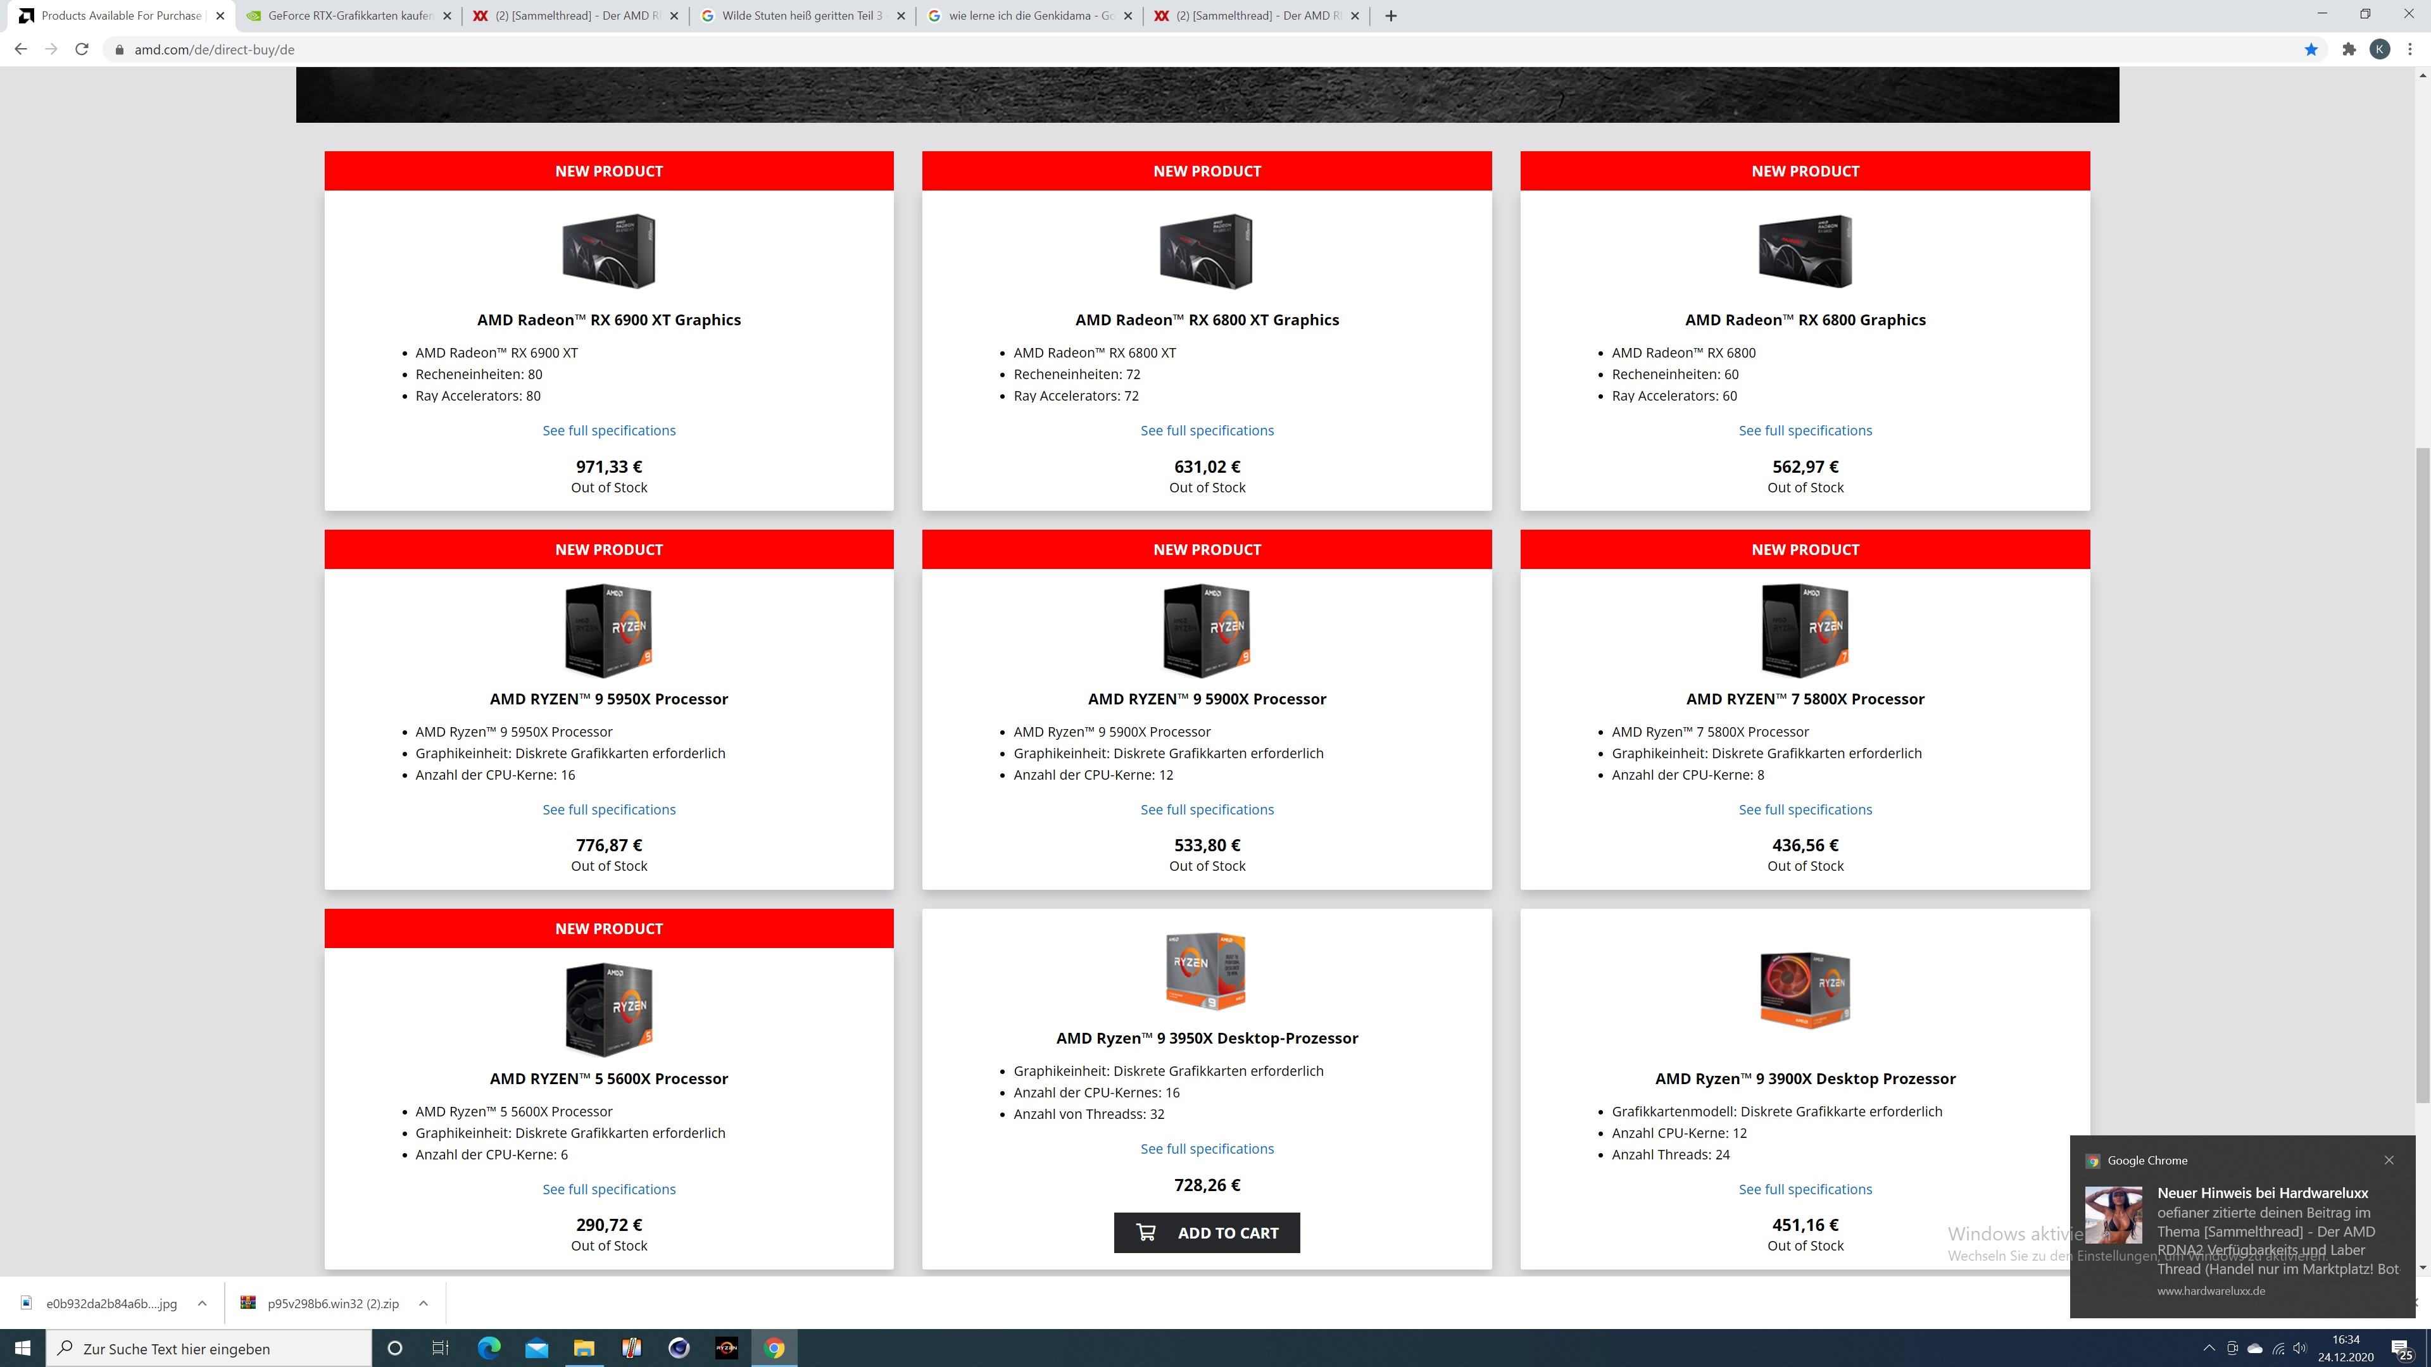
Task: Open the Windows Start menu
Action: click(x=23, y=1348)
